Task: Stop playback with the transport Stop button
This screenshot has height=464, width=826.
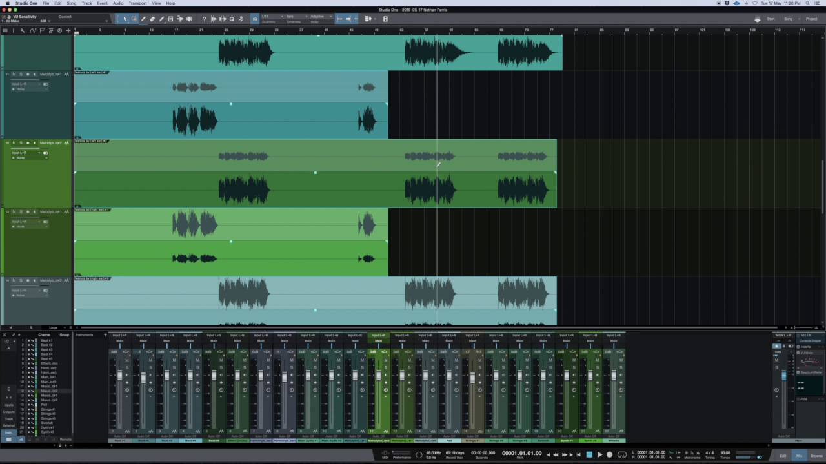Action: pos(589,454)
